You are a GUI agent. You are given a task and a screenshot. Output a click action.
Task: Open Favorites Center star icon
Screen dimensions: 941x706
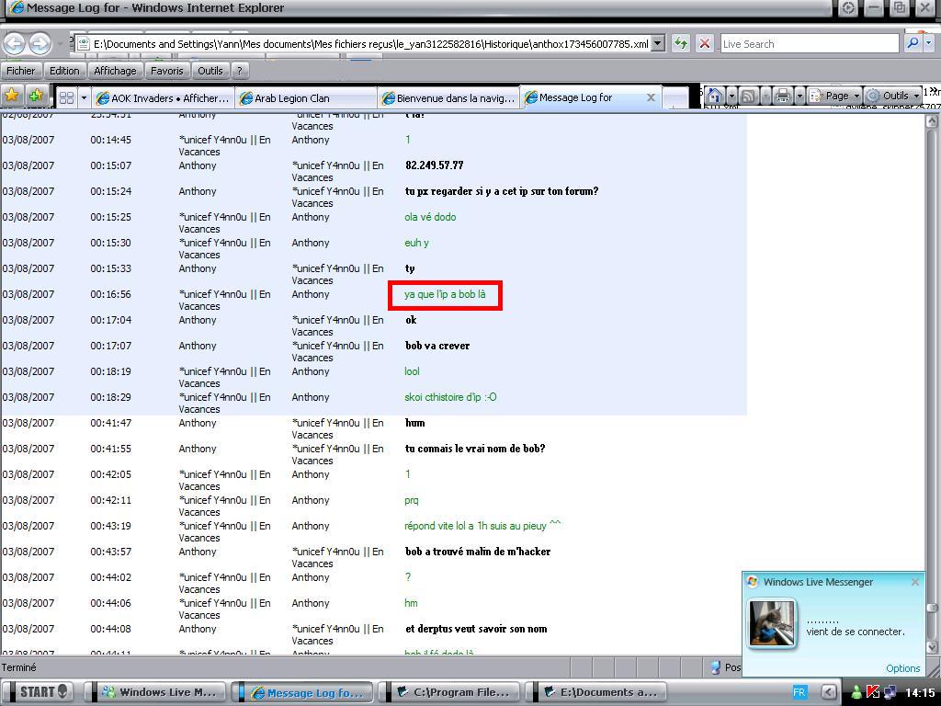11,96
